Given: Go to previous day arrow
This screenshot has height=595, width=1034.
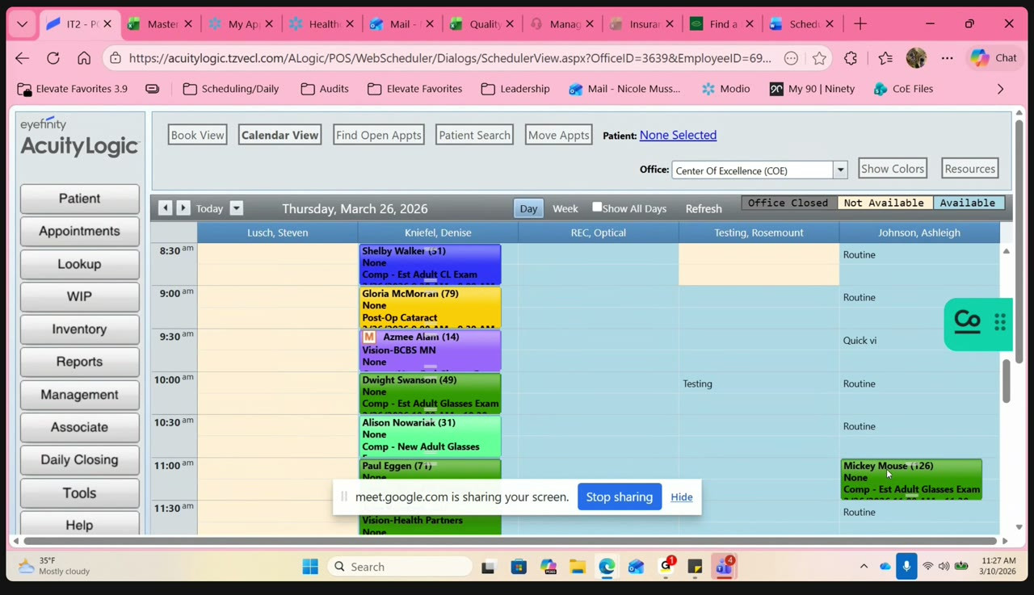Looking at the screenshot, I should [165, 208].
